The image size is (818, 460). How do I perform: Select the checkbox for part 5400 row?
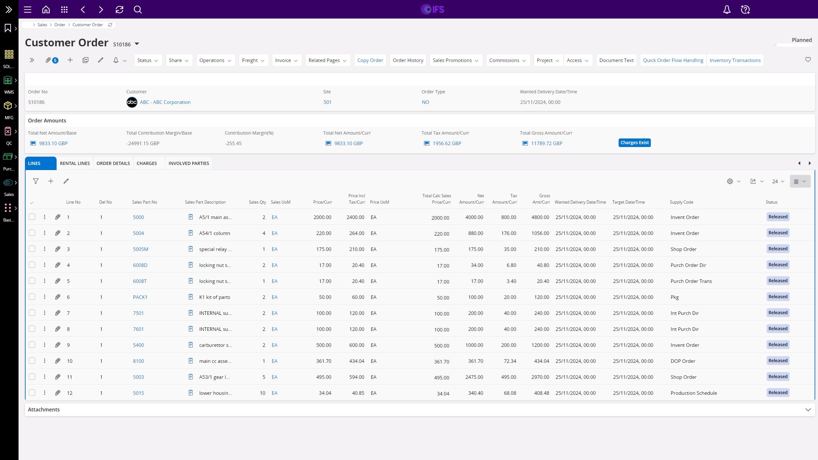pos(32,345)
